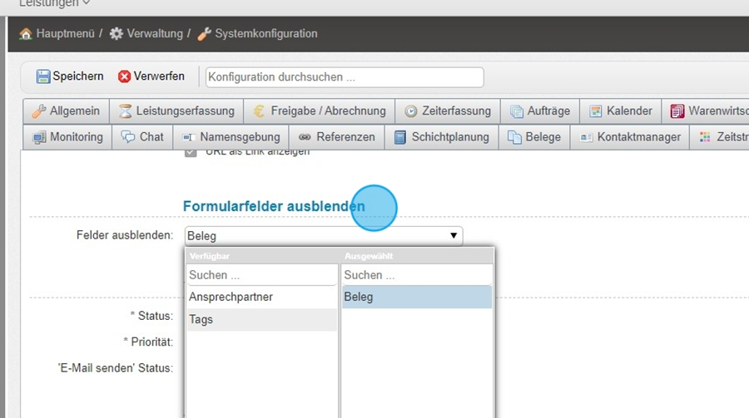Click the Systemkonfiguration wrench icon
The image size is (749, 418).
click(205, 34)
